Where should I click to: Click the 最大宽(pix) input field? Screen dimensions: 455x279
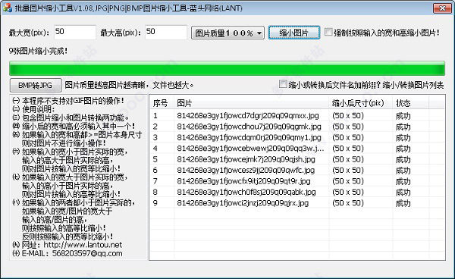pyautogui.click(x=75, y=32)
